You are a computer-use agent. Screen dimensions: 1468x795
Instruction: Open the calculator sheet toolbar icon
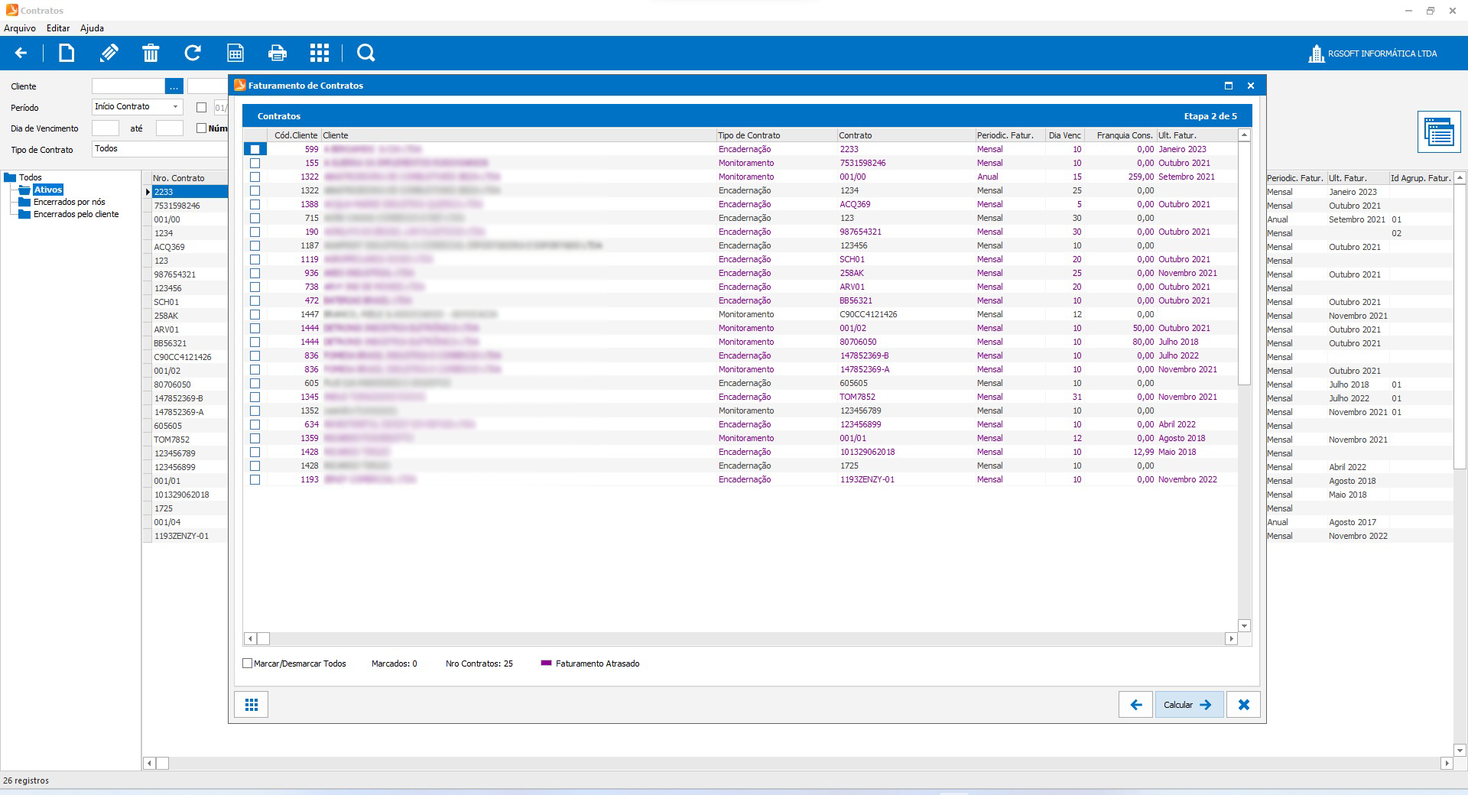point(235,53)
